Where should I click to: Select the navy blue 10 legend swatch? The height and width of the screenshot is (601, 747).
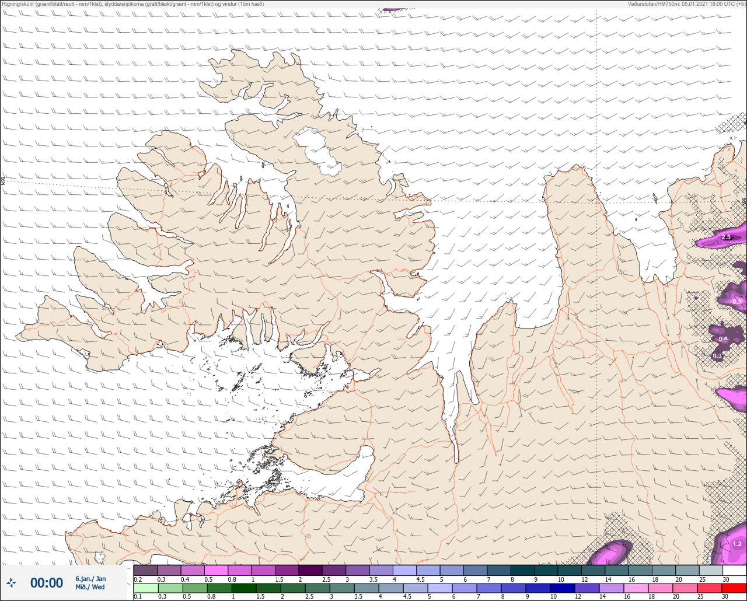(562, 588)
